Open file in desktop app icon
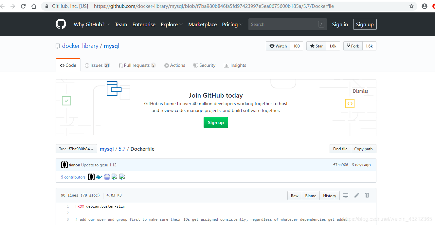The image size is (435, 225). coord(346,196)
